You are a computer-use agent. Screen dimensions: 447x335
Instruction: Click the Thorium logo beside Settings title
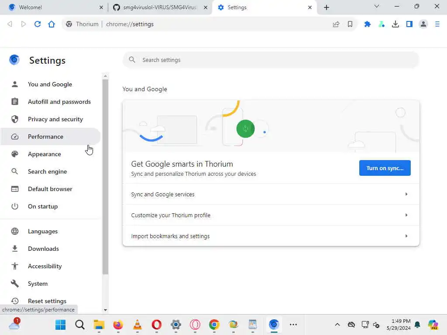14,60
